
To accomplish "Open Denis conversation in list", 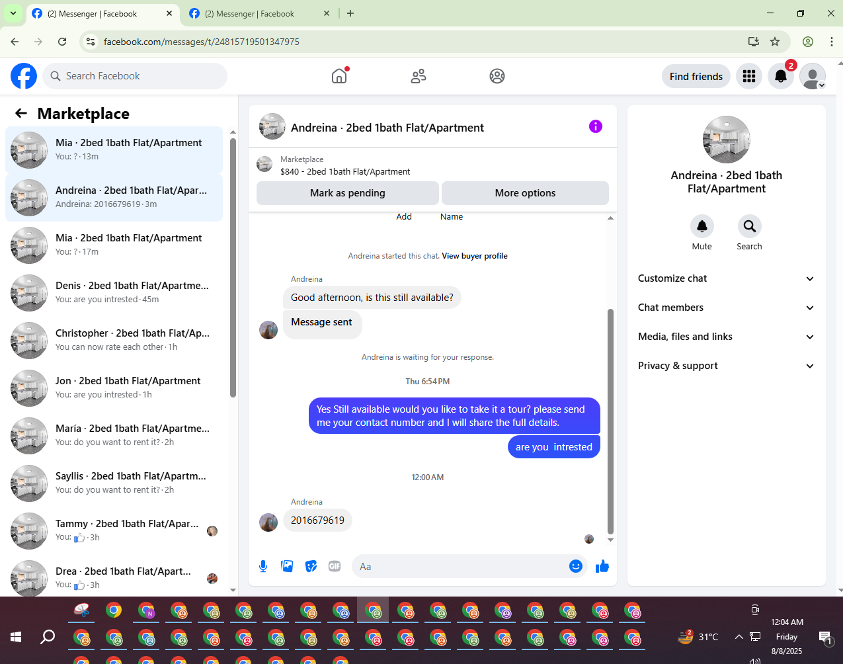I will point(114,292).
